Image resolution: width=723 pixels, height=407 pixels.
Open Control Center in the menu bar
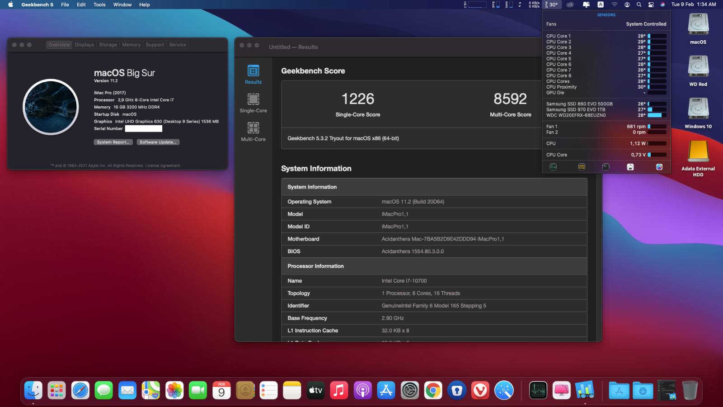tap(651, 5)
